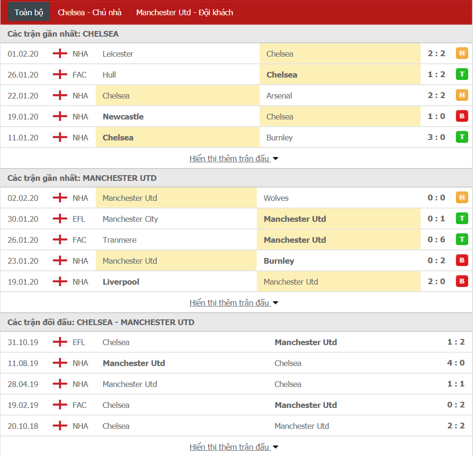The height and width of the screenshot is (456, 473).
Task: Click date 01.02.20 in Chelsea matches
Action: coord(23,54)
